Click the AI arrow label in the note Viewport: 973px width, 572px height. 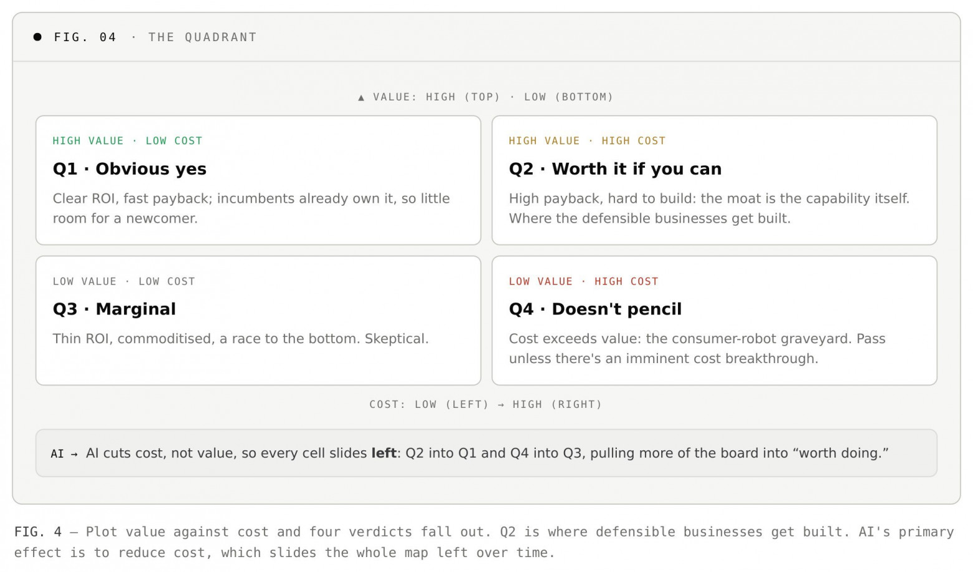[x=64, y=453]
